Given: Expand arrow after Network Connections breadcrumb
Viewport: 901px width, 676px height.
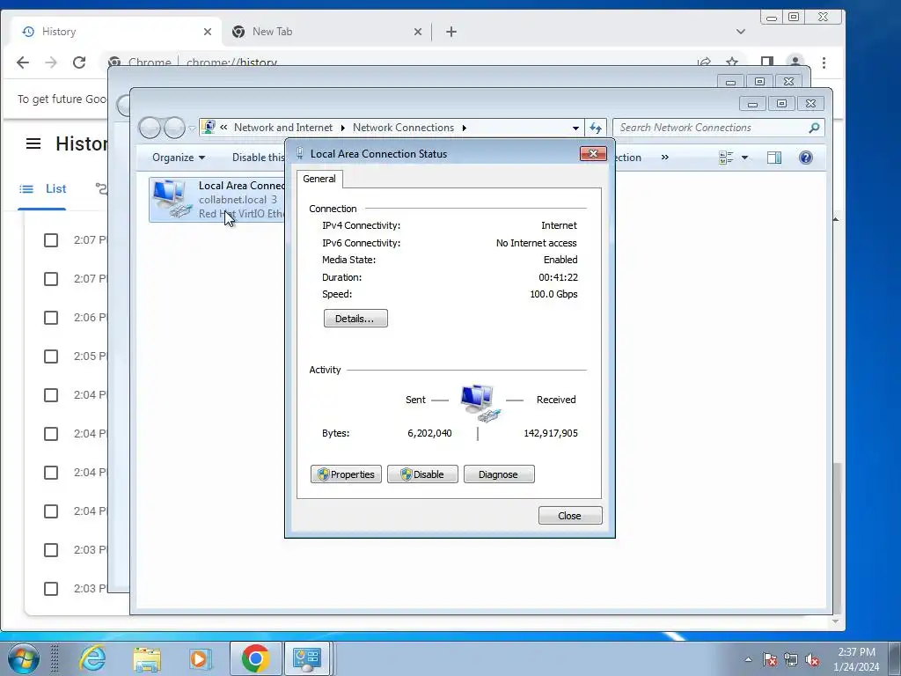Looking at the screenshot, I should tap(465, 128).
